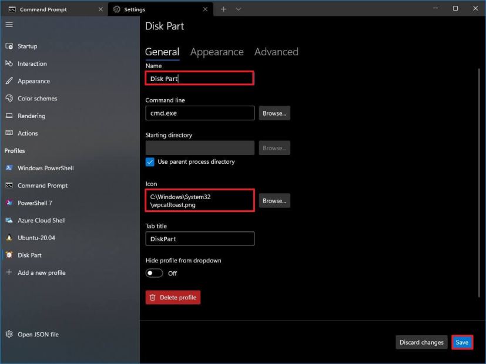Maximize the Windows Terminal window

pos(455,8)
